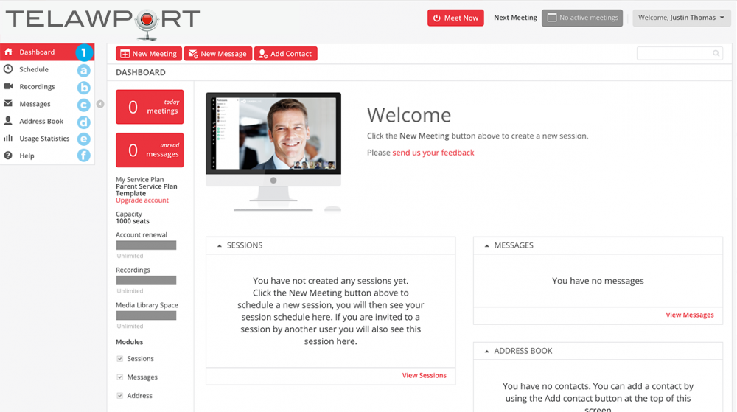Click the No active meetings button
Viewport: 737px width, 412px height.
pos(582,18)
